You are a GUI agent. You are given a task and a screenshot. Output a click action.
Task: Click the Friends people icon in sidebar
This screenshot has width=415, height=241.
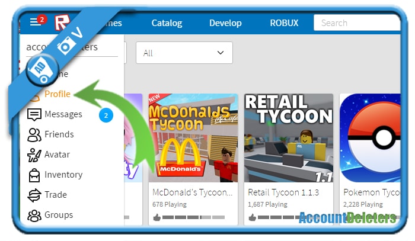(34, 135)
